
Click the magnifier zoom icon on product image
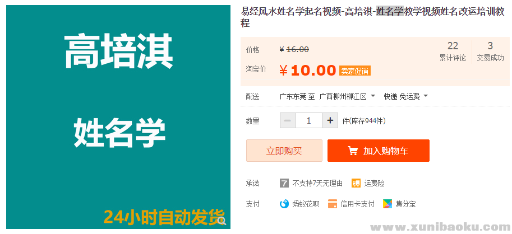222,221
